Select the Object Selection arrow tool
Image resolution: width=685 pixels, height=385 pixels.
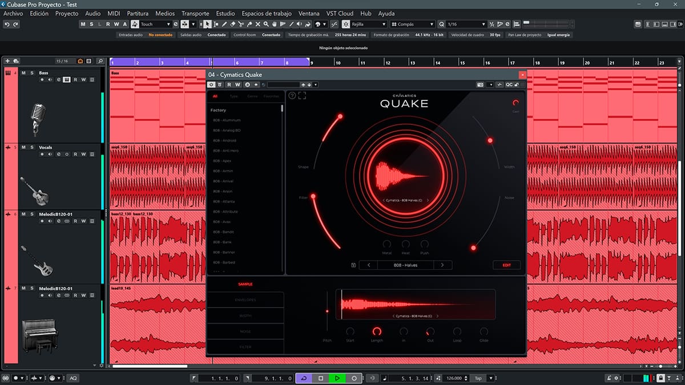207,25
